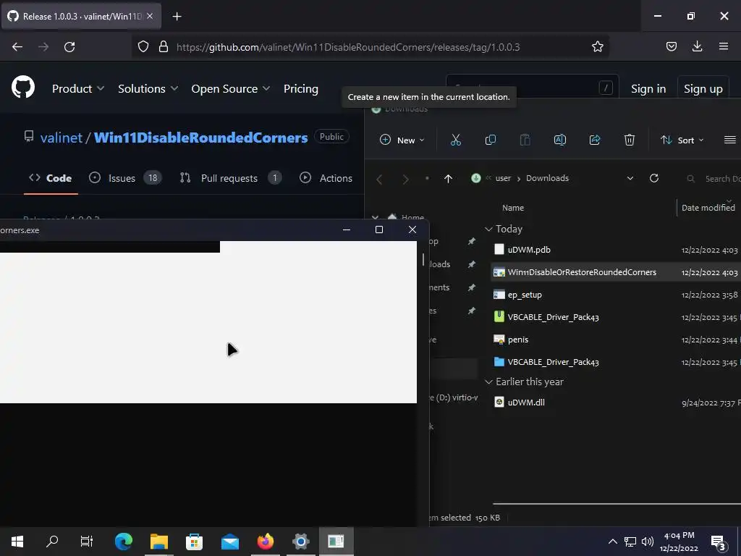Click user in the breadcrumb path
Screen dimensions: 741x556
pos(503,178)
